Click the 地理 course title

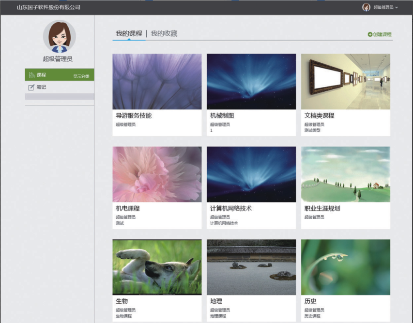click(x=216, y=301)
